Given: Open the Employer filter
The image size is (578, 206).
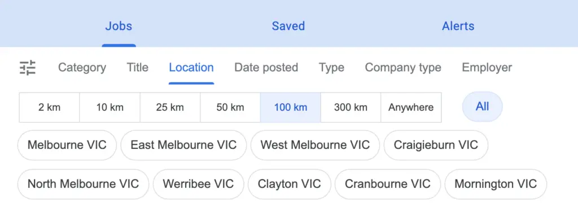Looking at the screenshot, I should coord(487,68).
